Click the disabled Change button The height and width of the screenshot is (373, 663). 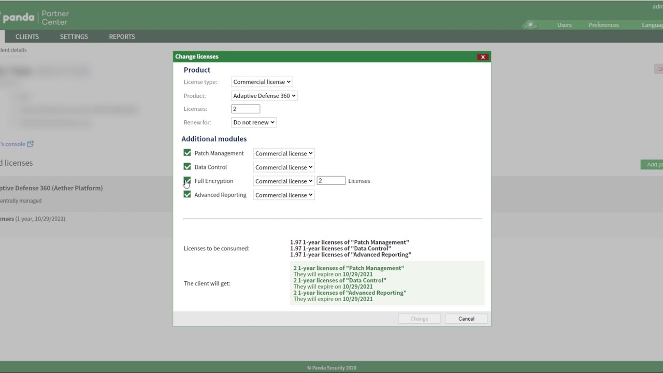click(419, 319)
